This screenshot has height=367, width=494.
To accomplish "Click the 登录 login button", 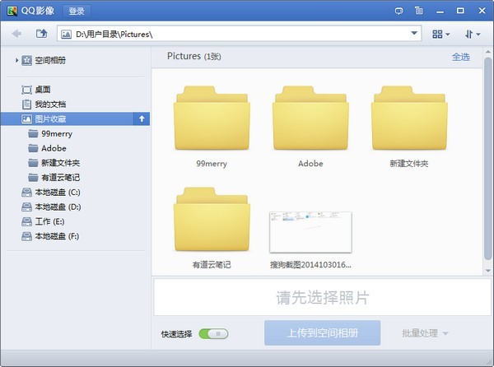I will [77, 11].
